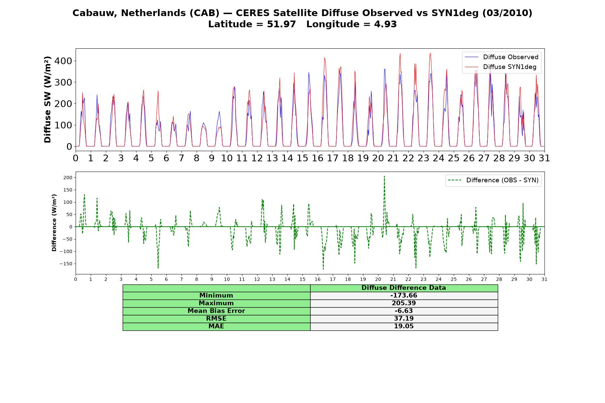Click the Mean Bias Error row label
This screenshot has height=403, width=605.
[216, 311]
